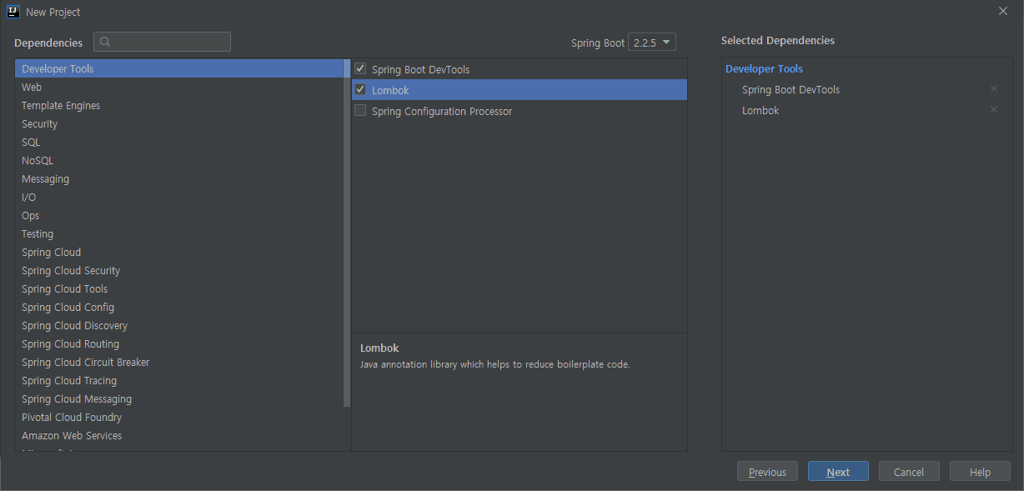Screen dimensions: 1024x491
Task: Click the Next button
Action: 838,472
